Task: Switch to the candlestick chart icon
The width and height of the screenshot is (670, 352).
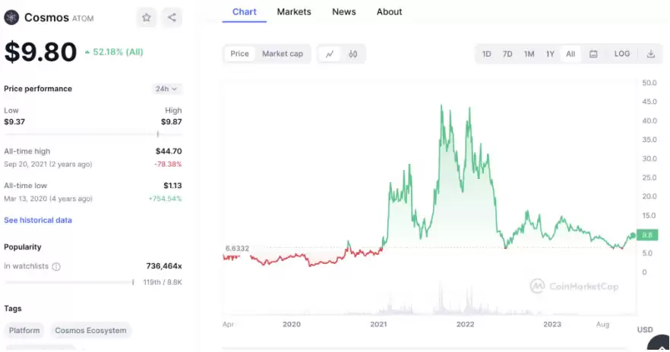Action: (352, 54)
